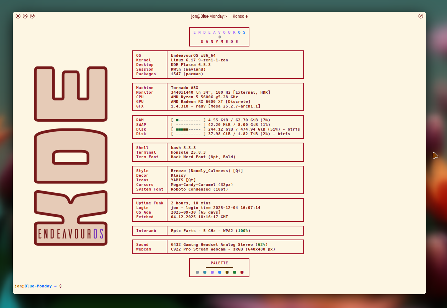The width and height of the screenshot is (447, 308).
Task: Click the 'YAMIS [Qt]' icons value
Action: click(183, 180)
